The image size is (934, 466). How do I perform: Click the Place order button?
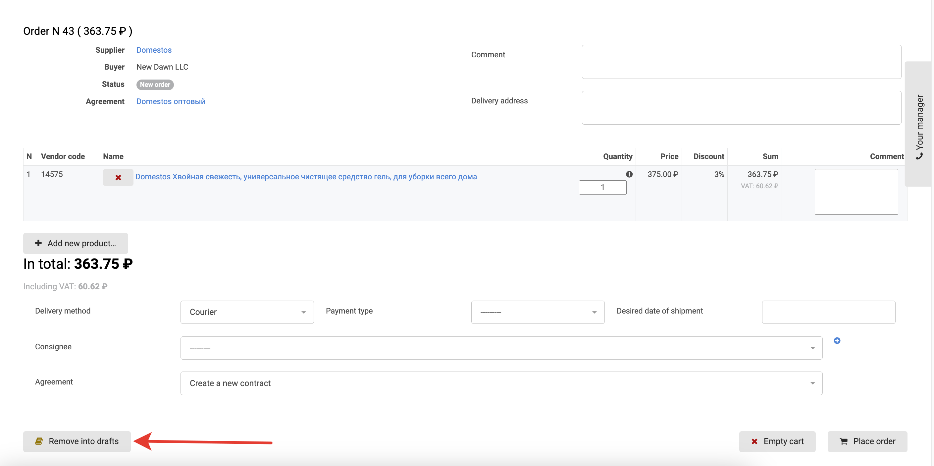pyautogui.click(x=867, y=441)
